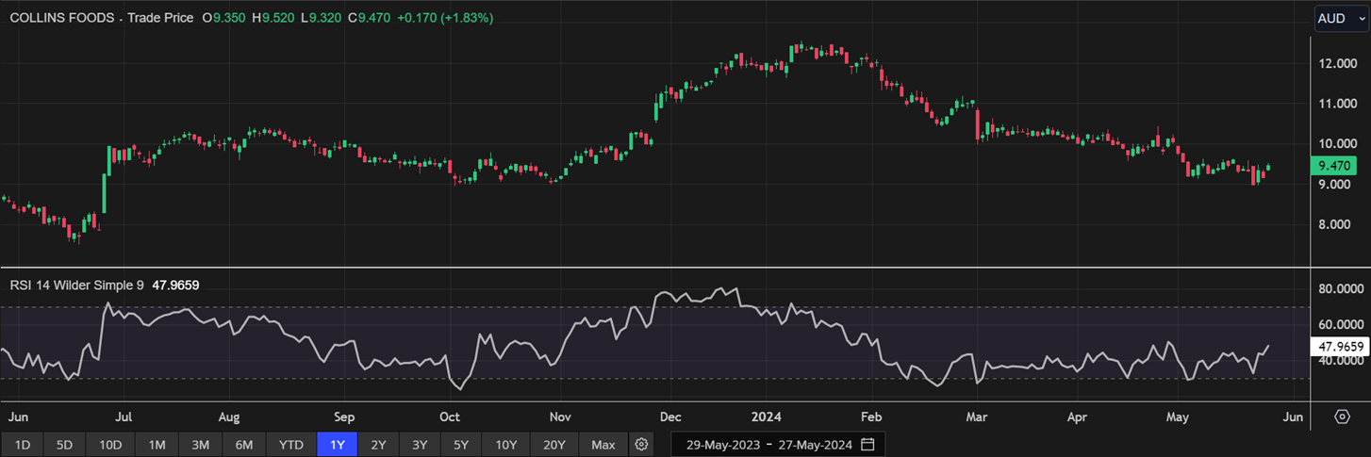Select the 1M time range
The width and height of the screenshot is (1371, 457).
157,445
